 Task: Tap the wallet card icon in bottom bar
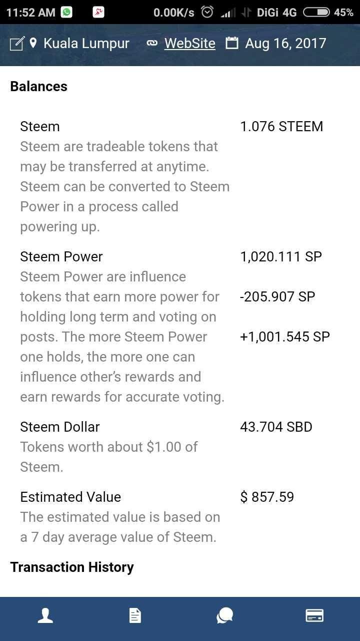click(x=314, y=615)
